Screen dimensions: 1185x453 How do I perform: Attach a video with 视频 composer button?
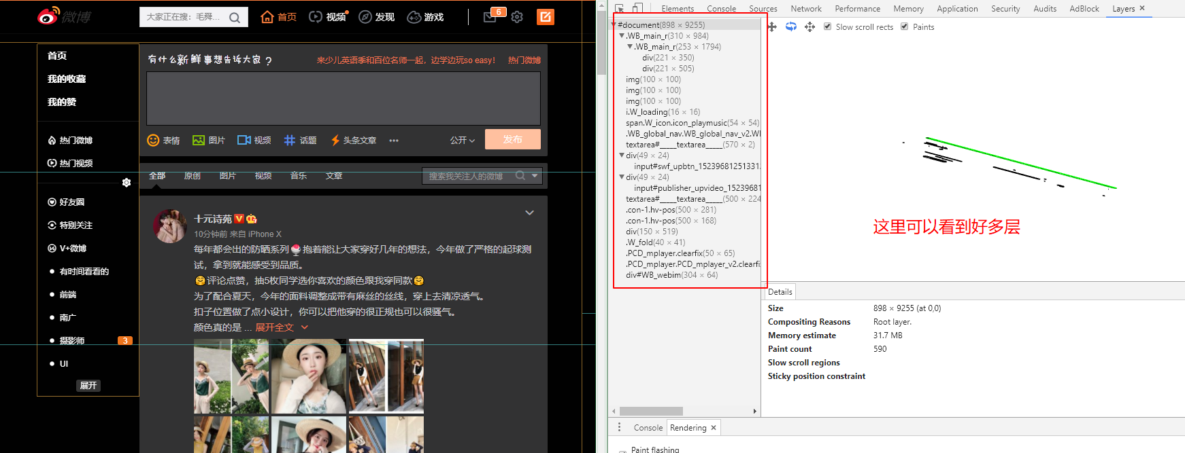click(x=254, y=140)
